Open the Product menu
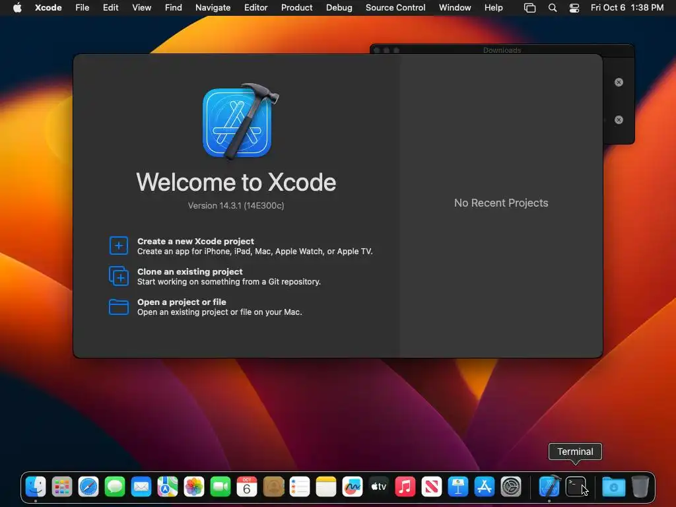Image resolution: width=676 pixels, height=507 pixels. [297, 8]
